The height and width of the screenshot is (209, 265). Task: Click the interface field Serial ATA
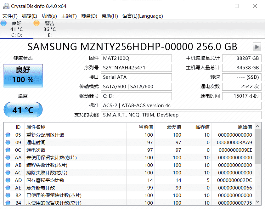[x=136, y=77]
